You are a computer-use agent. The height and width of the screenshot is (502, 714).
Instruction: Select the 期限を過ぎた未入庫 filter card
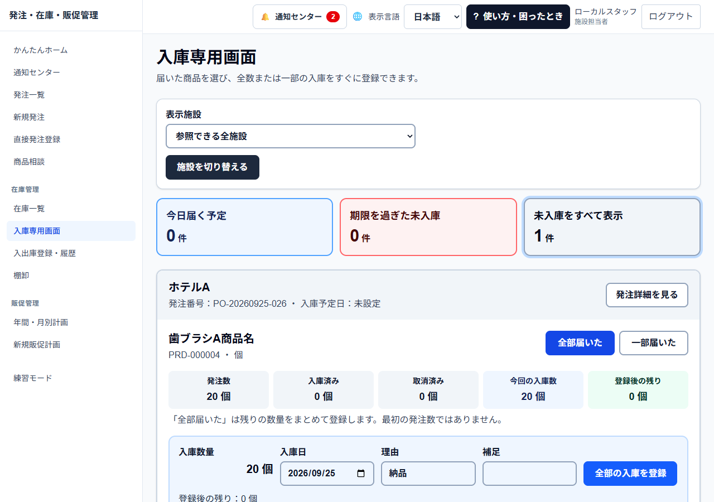(x=428, y=227)
